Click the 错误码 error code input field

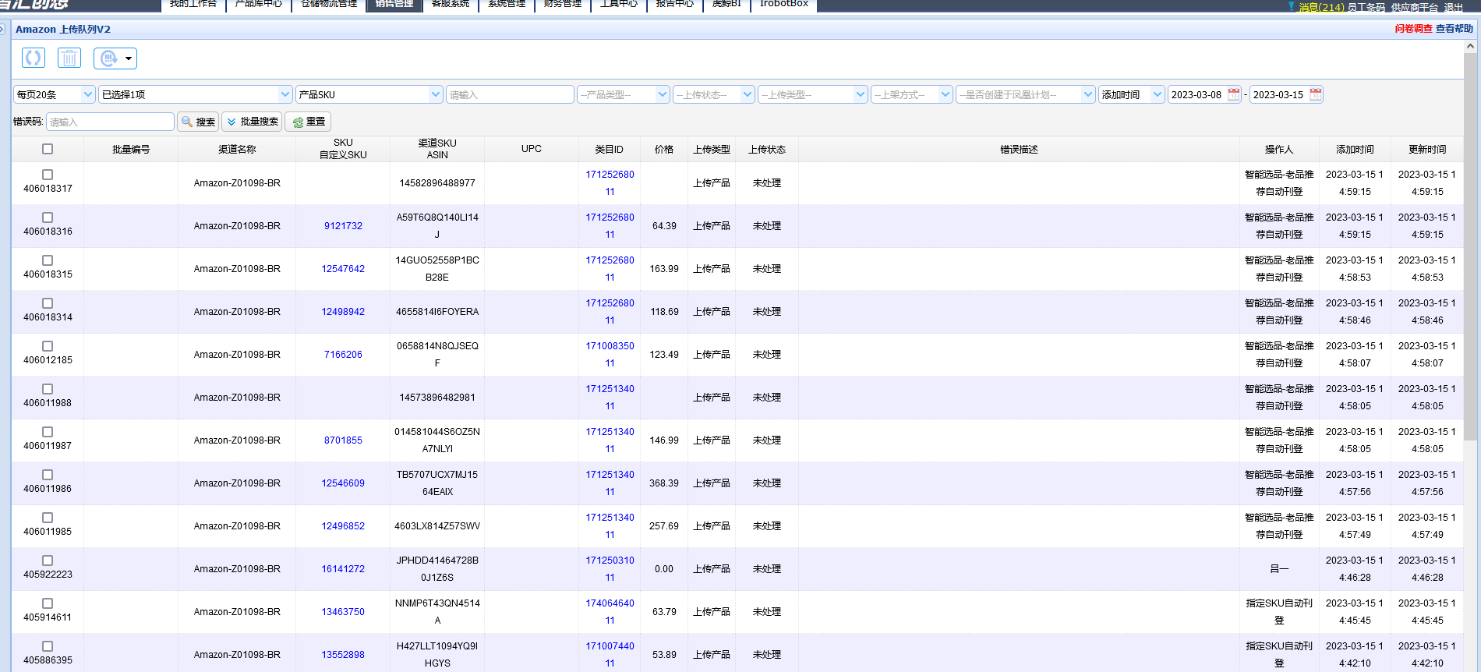point(110,122)
